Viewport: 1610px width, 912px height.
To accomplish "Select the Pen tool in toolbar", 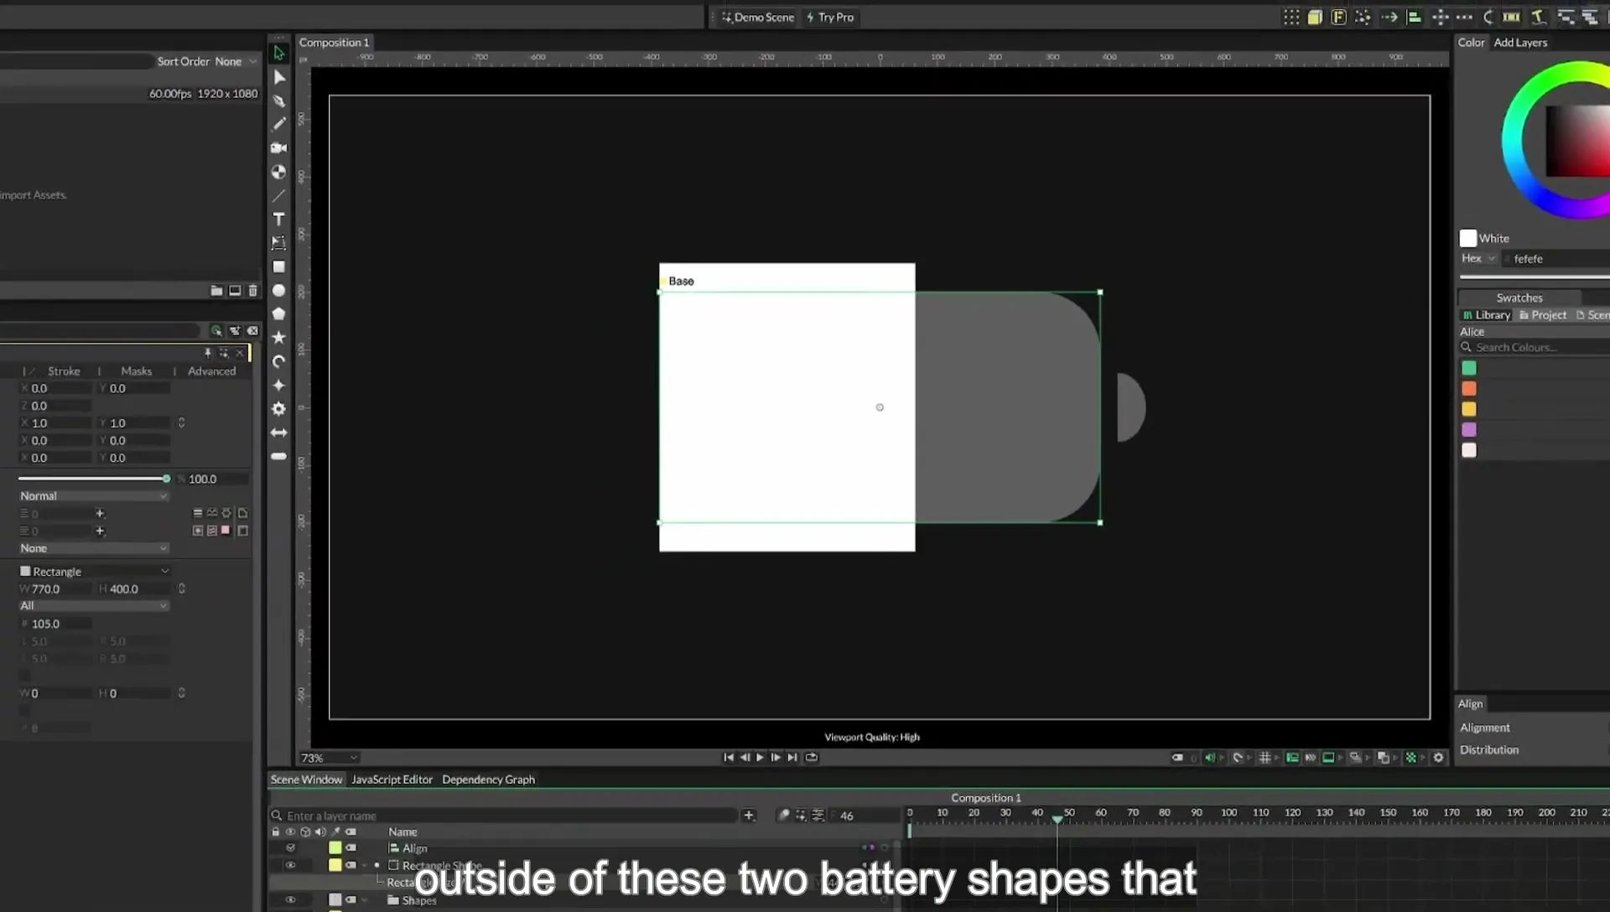I will point(279,101).
